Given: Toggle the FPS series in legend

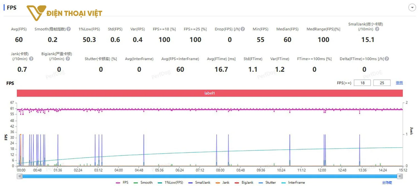Looking at the screenshot, I should [122, 182].
